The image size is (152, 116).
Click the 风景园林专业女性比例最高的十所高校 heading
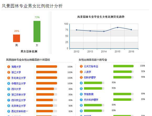(x=28, y=60)
